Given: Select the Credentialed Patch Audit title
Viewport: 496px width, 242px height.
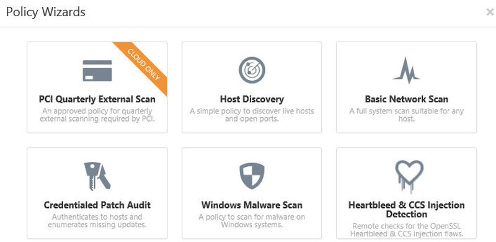Looking at the screenshot, I should pyautogui.click(x=97, y=205).
